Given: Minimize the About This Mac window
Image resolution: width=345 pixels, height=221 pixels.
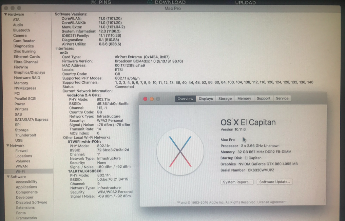Looking at the screenshot, I should pos(152,99).
